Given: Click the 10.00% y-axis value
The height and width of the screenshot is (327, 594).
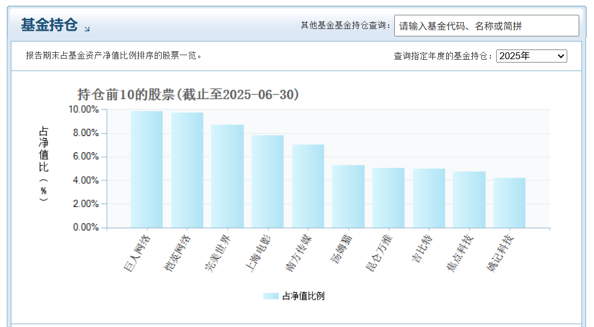Looking at the screenshot, I should click(83, 109).
